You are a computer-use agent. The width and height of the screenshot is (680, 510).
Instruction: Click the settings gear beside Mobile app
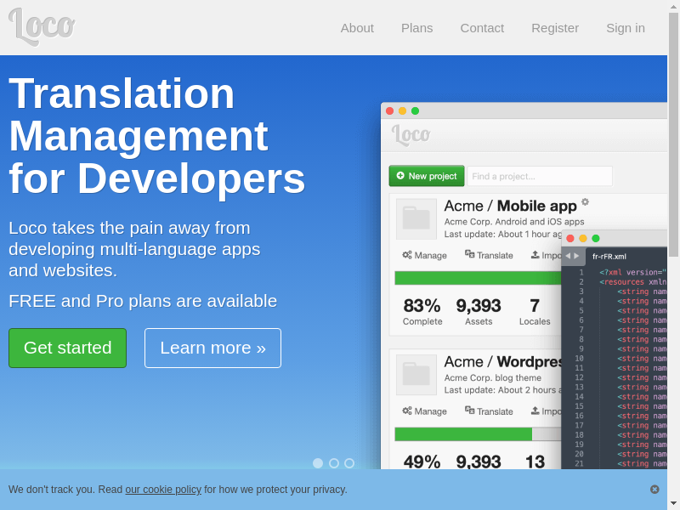[x=585, y=202]
